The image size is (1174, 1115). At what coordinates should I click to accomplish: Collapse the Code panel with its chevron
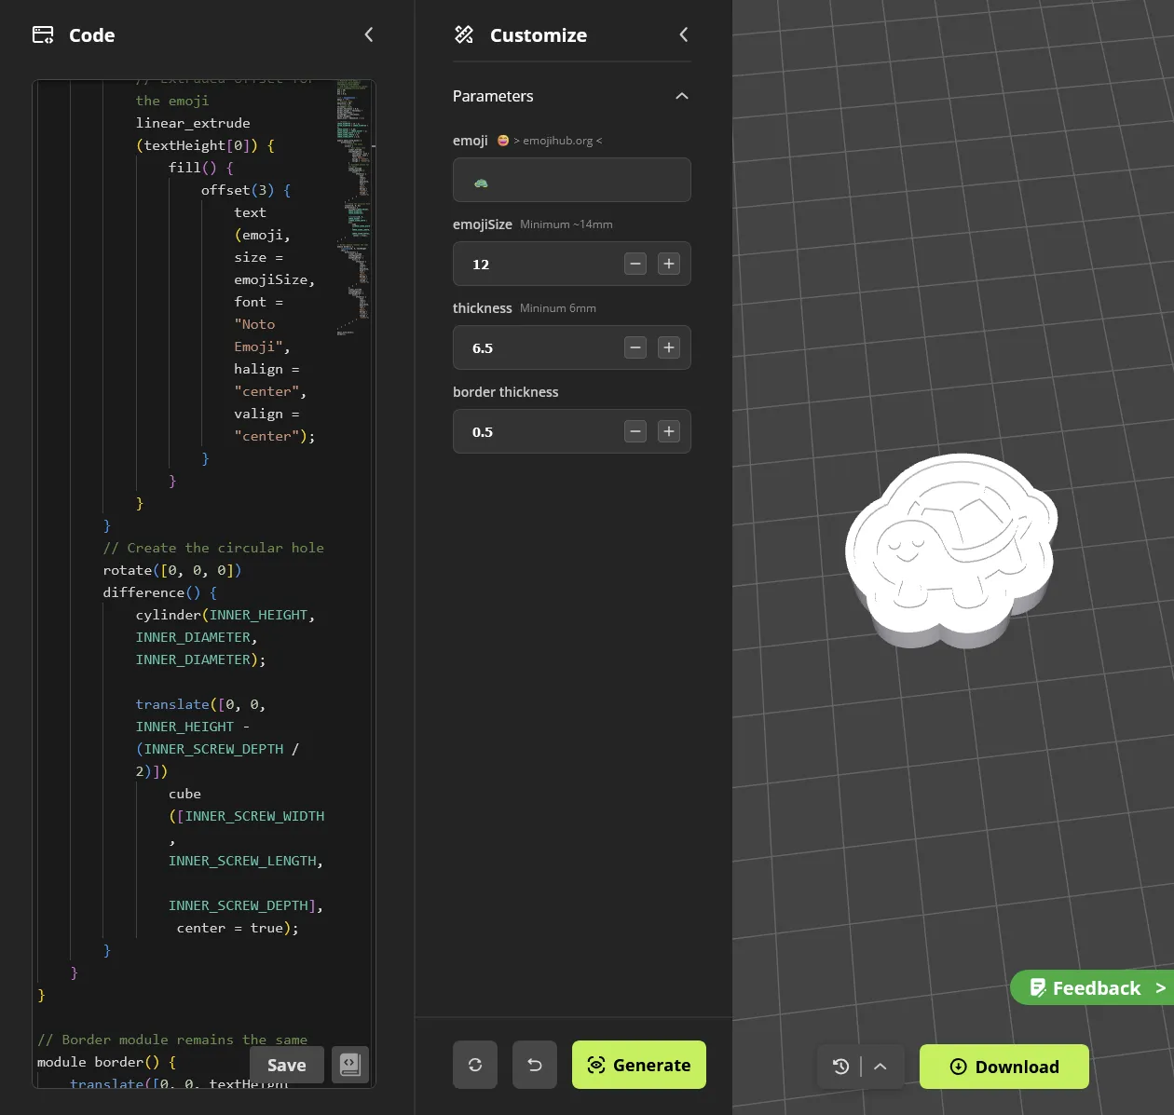(369, 34)
